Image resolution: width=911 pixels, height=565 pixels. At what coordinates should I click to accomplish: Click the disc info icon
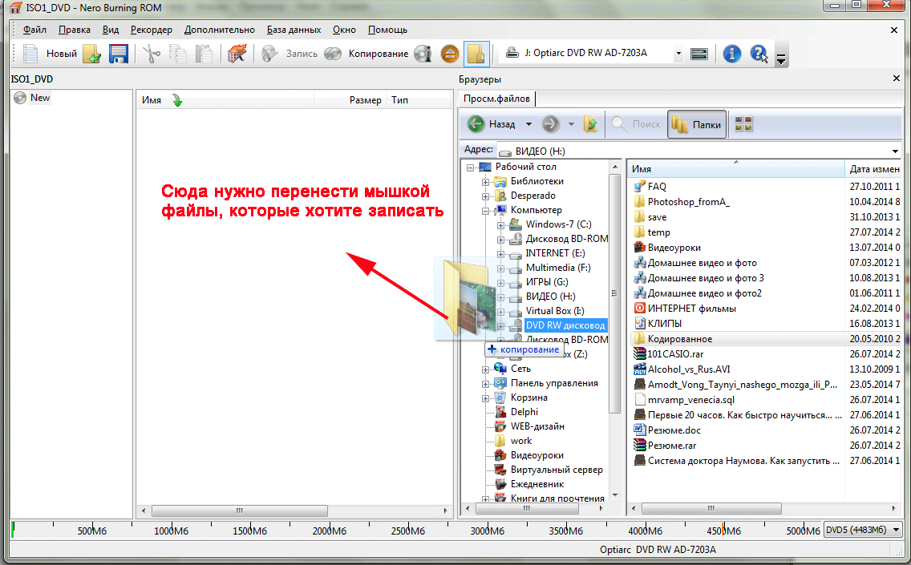tap(423, 54)
